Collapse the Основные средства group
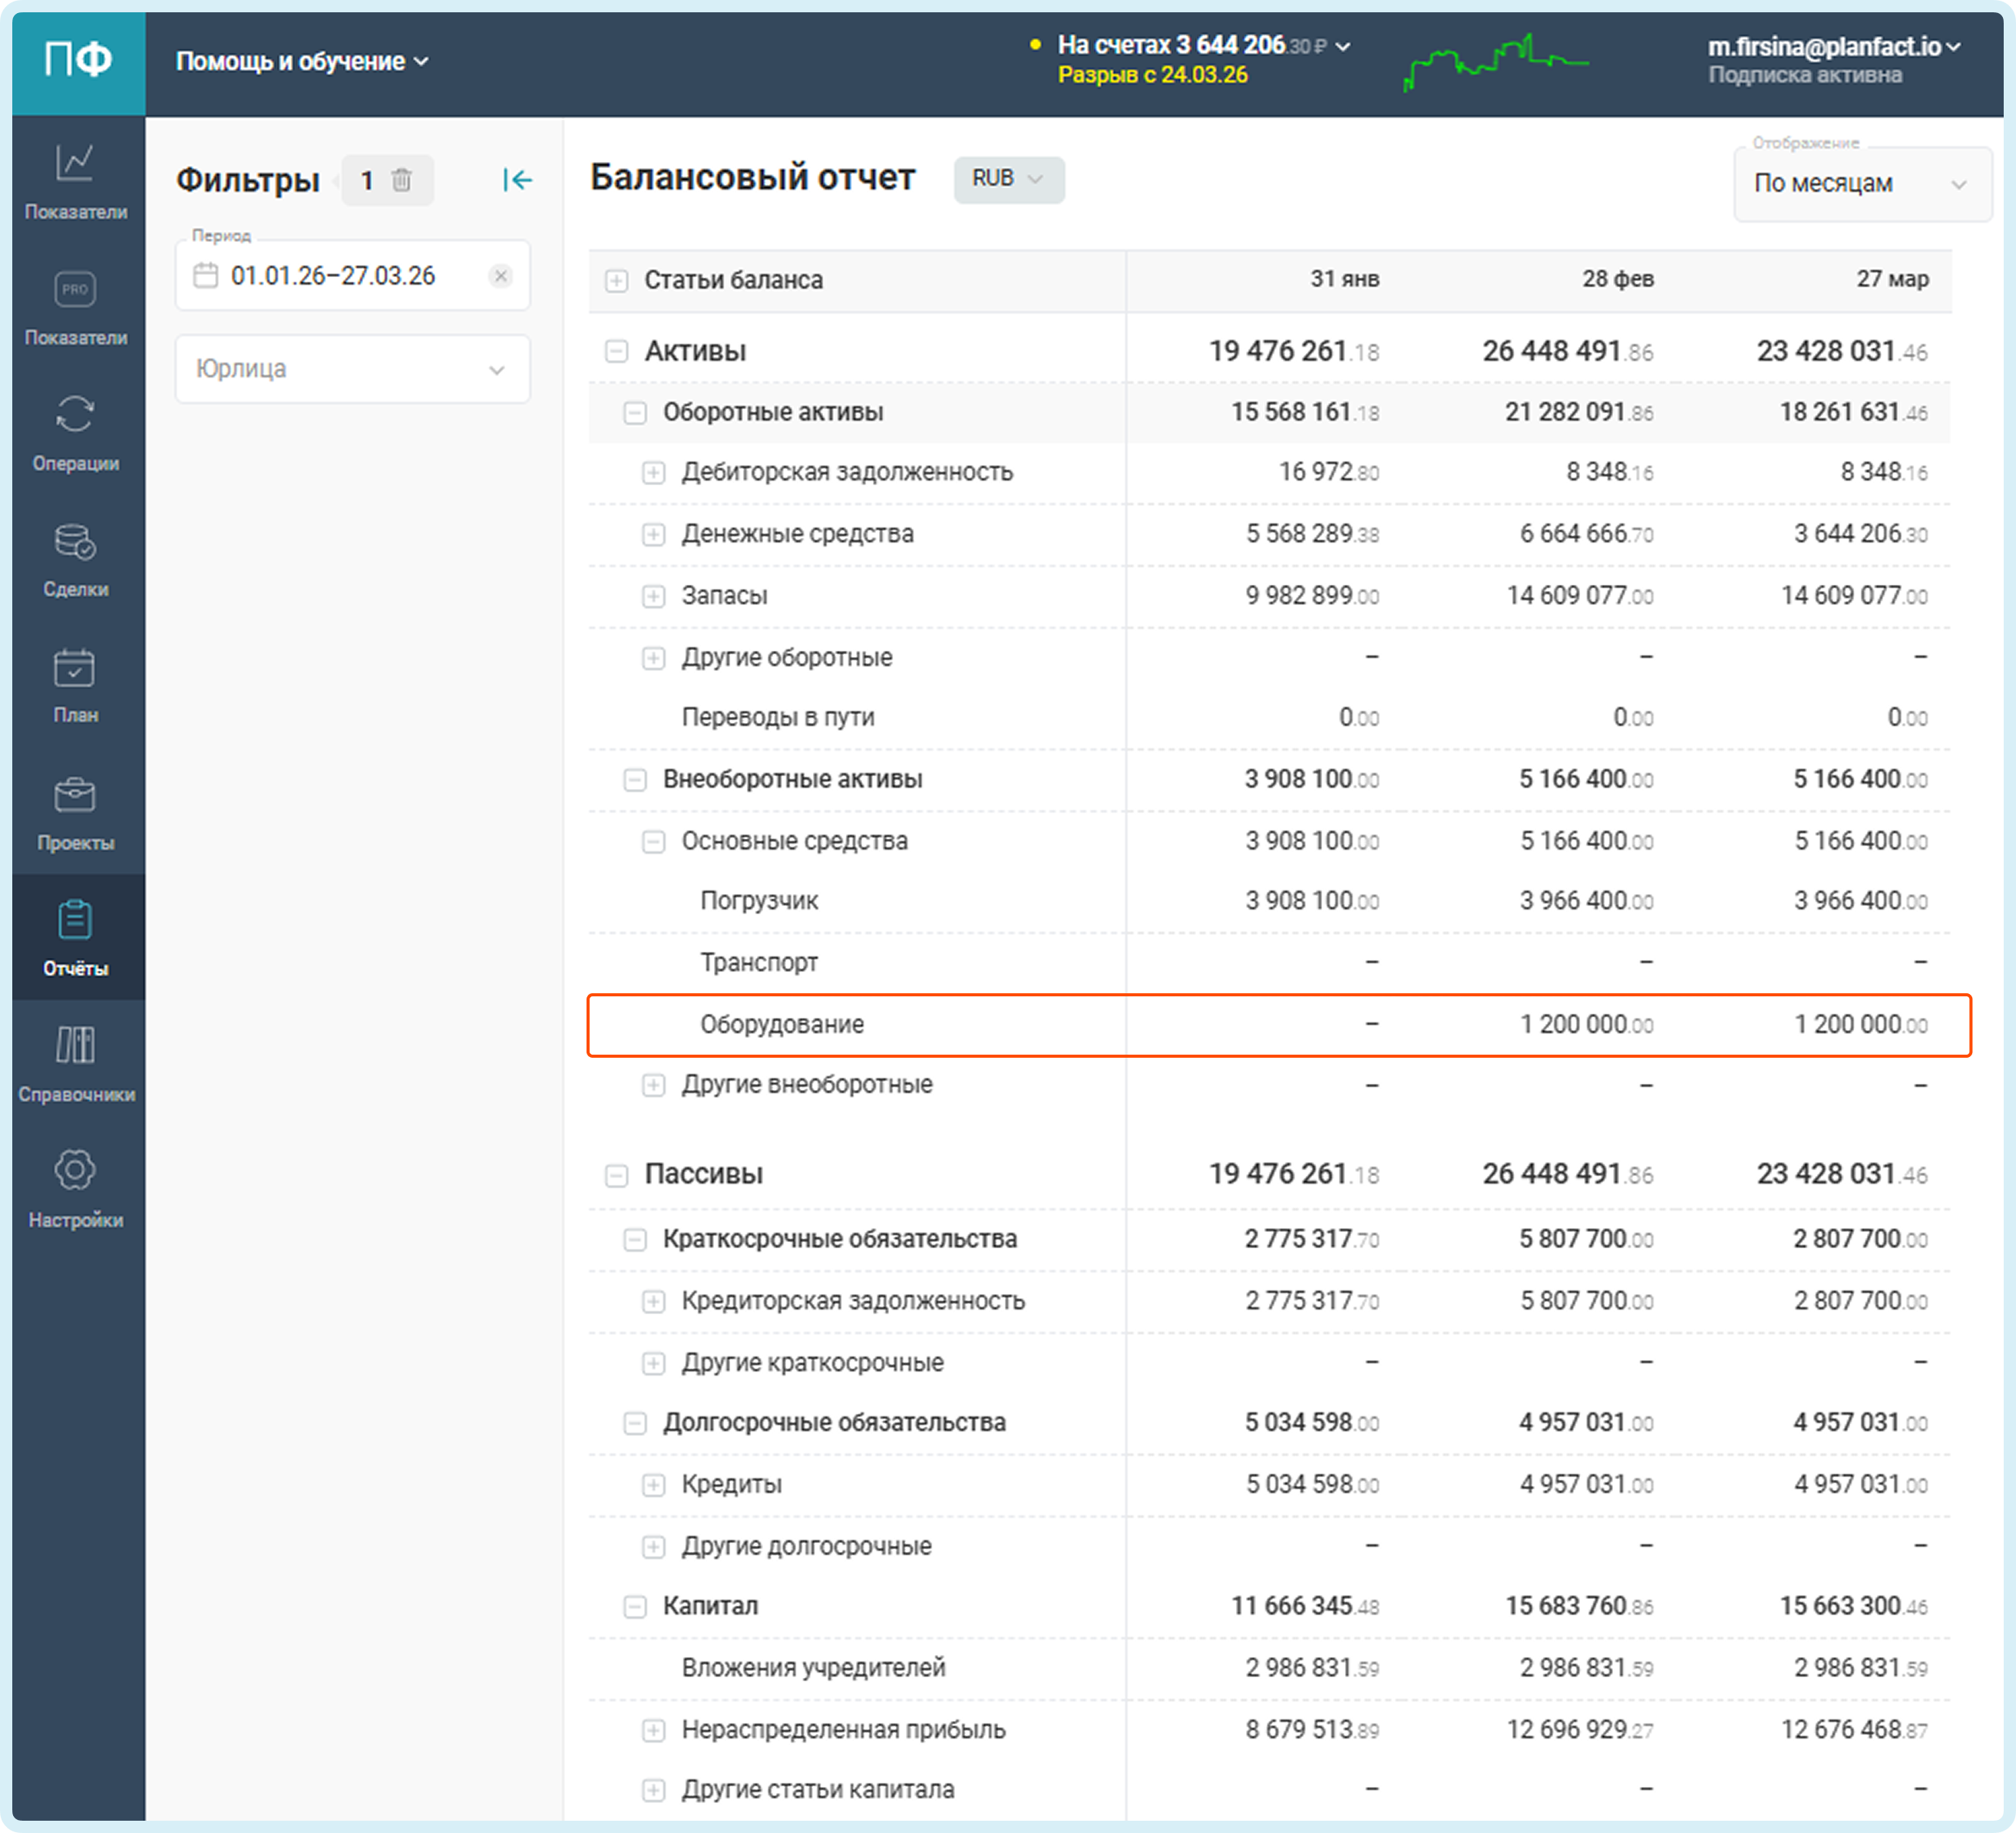 pos(653,842)
